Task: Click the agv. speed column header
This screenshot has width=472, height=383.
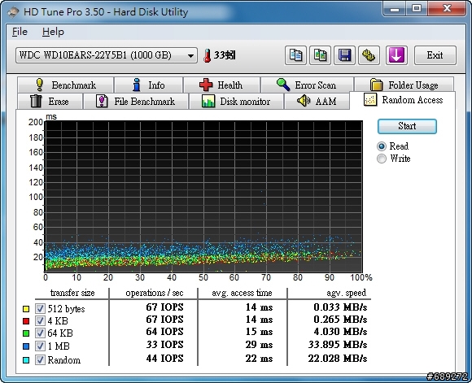Action: click(x=346, y=293)
